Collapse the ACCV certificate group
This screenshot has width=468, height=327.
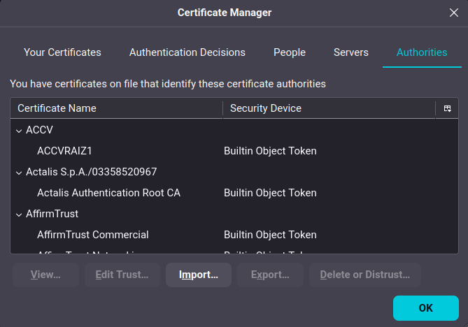(19, 130)
